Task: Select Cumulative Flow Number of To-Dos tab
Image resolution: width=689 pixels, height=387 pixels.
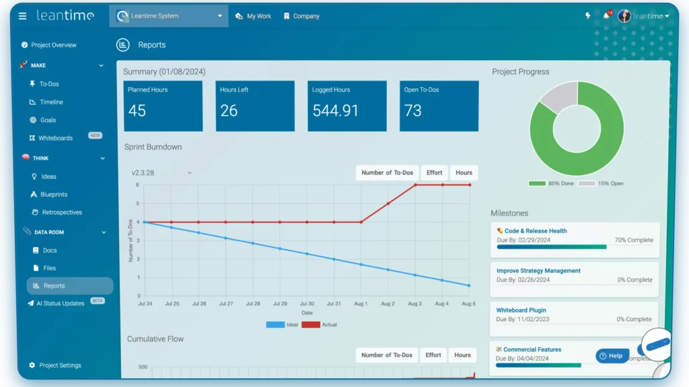Action: [387, 355]
